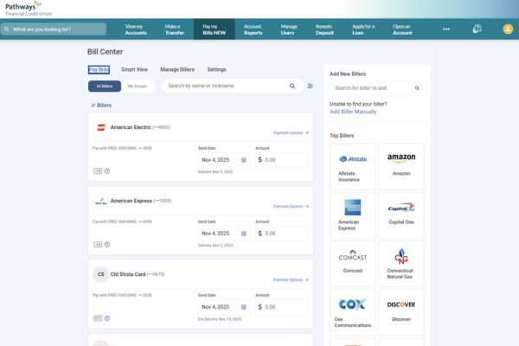Focus 'Search for biller to add' field

(x=376, y=88)
